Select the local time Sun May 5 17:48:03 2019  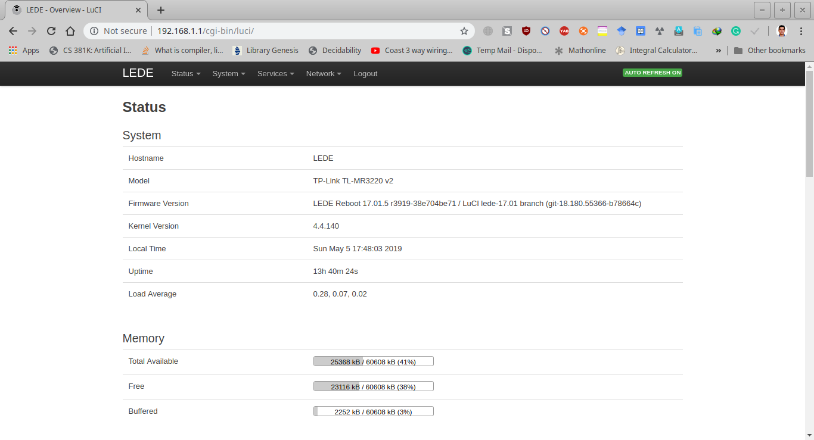click(x=358, y=249)
